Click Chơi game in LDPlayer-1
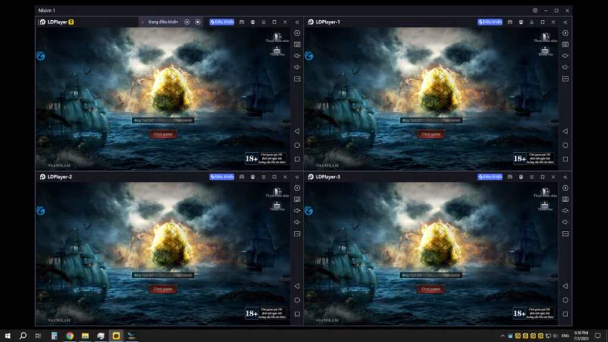 (x=431, y=134)
